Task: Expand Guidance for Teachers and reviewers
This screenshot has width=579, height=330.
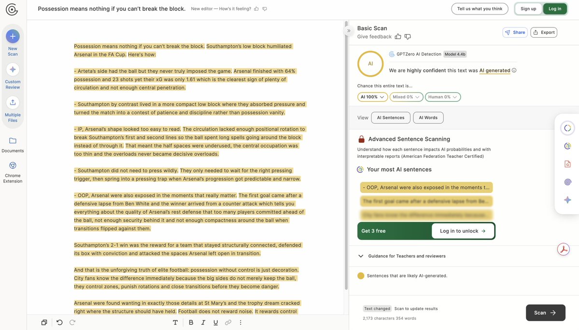Action: (x=402, y=256)
